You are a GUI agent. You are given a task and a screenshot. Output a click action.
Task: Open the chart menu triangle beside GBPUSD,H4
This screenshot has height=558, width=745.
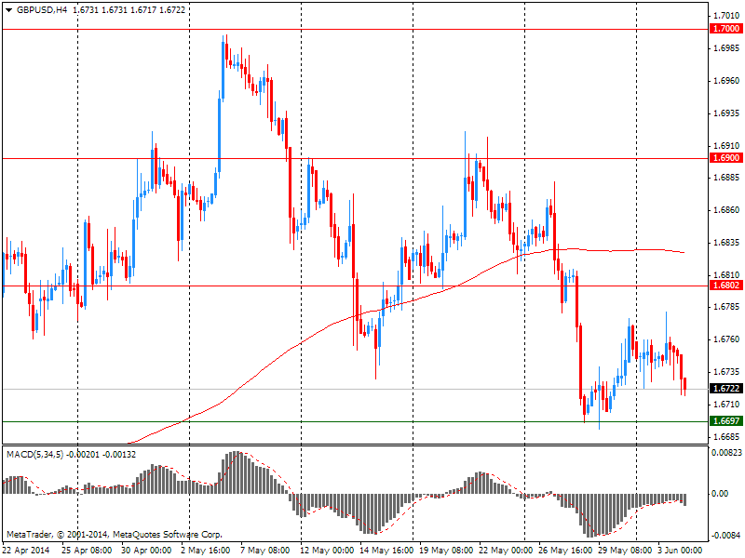(x=8, y=10)
